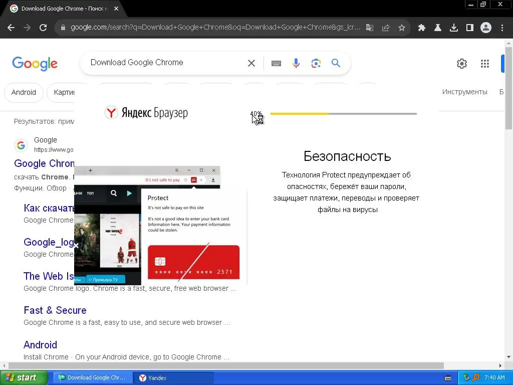Click into the Chrome address bar URL

[x=215, y=28]
